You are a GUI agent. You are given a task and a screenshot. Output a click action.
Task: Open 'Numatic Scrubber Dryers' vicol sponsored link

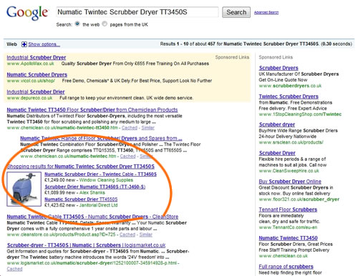tap(37, 74)
